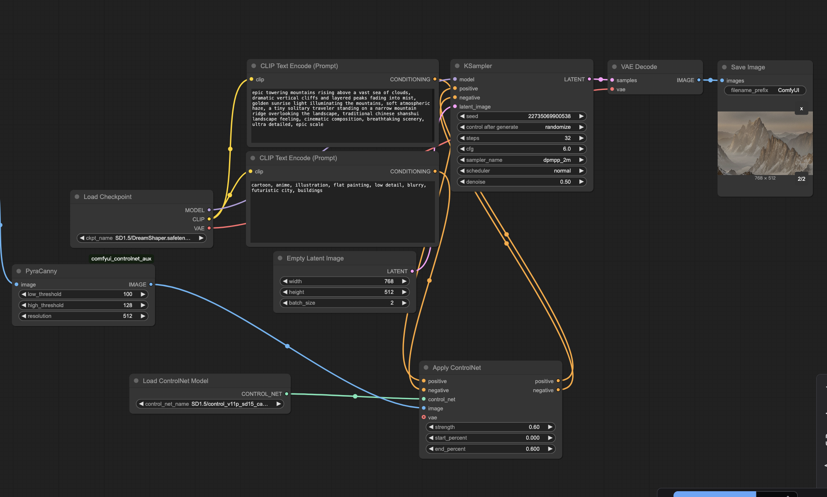Click the denoise slider field
The image size is (827, 497).
522,182
